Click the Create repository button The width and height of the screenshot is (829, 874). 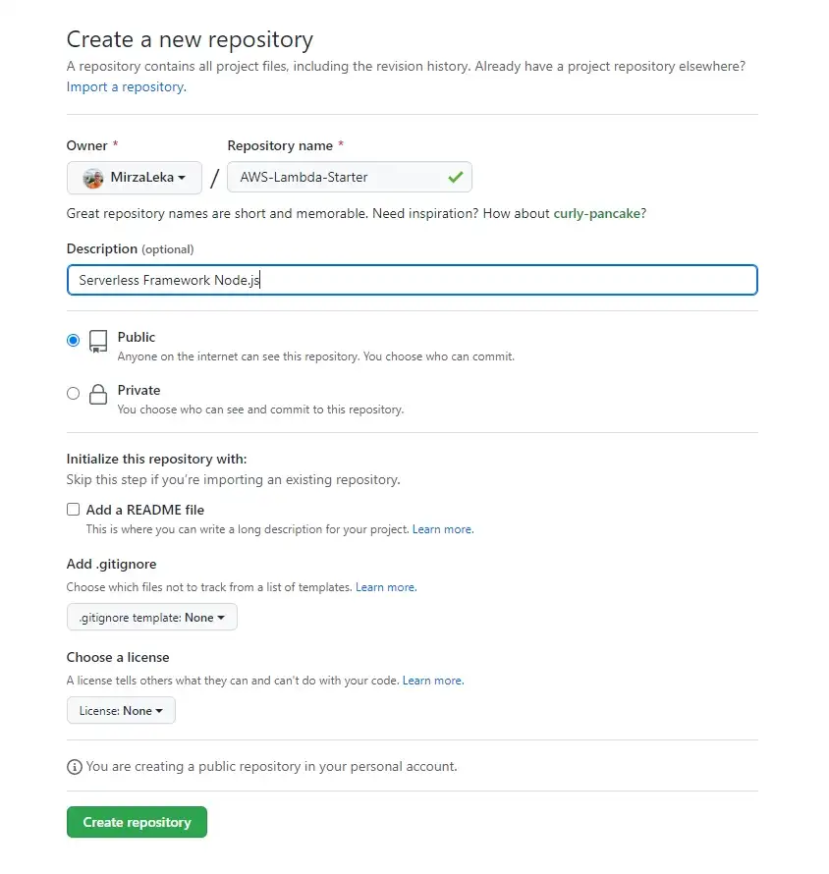pyautogui.click(x=137, y=822)
